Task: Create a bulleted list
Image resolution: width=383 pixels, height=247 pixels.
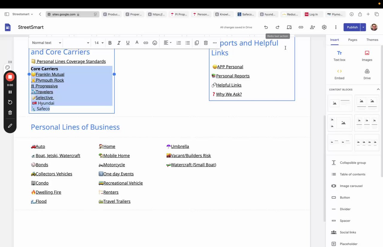Action: pyautogui.click(x=188, y=43)
